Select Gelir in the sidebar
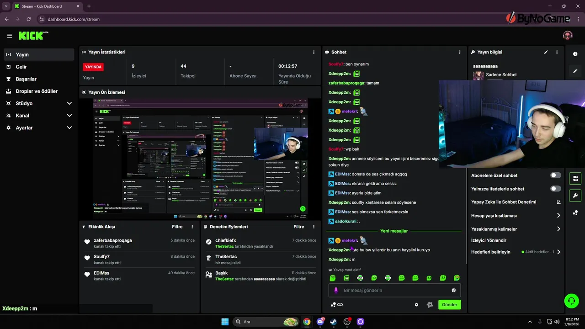The width and height of the screenshot is (585, 329). point(39,67)
